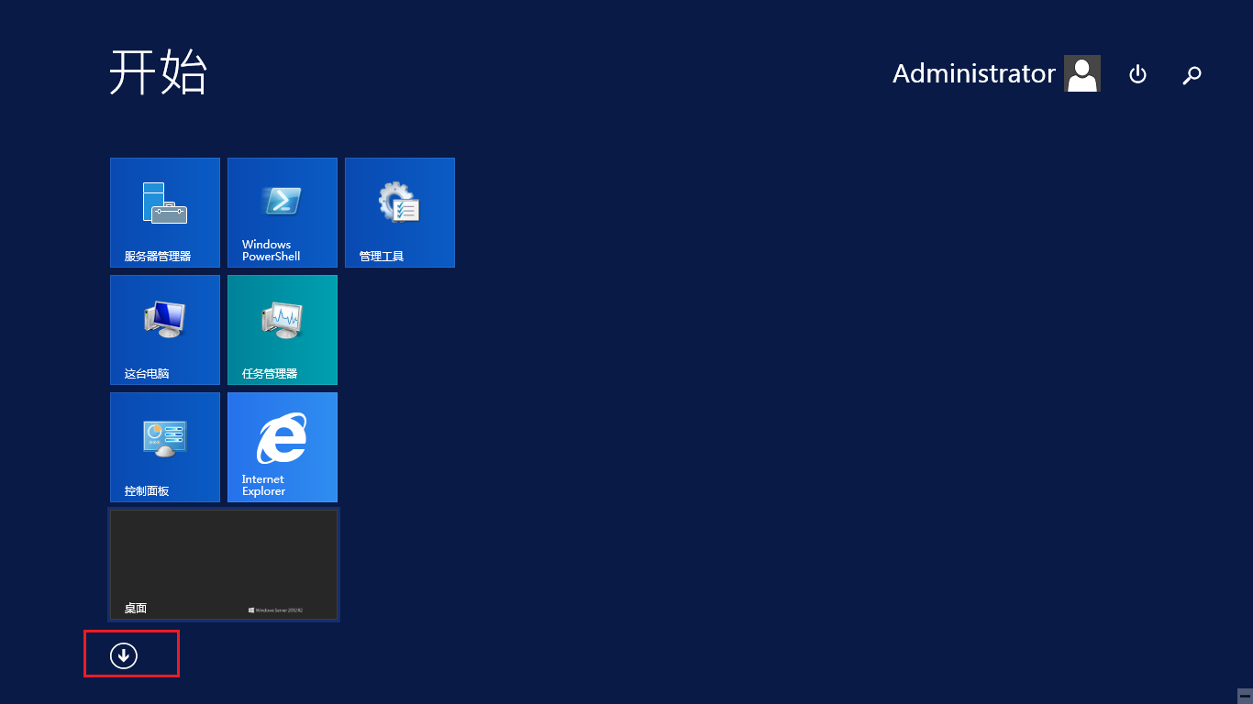Image resolution: width=1253 pixels, height=704 pixels.
Task: Select the 任务管理器 label text
Action: pyautogui.click(x=270, y=373)
